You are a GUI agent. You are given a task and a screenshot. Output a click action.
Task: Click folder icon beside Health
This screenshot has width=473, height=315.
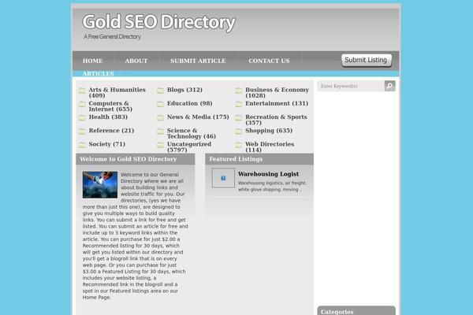(82, 117)
